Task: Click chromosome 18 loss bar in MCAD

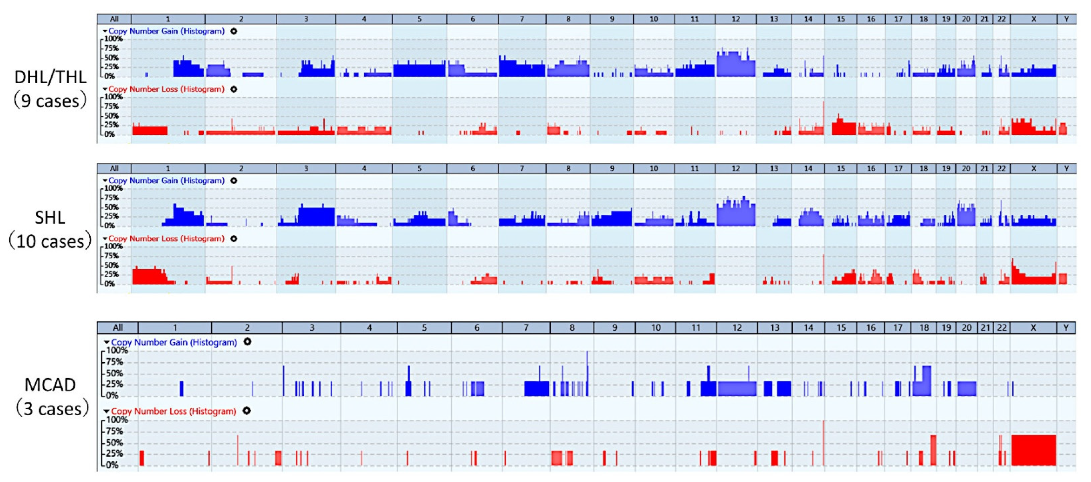Action: (x=933, y=450)
